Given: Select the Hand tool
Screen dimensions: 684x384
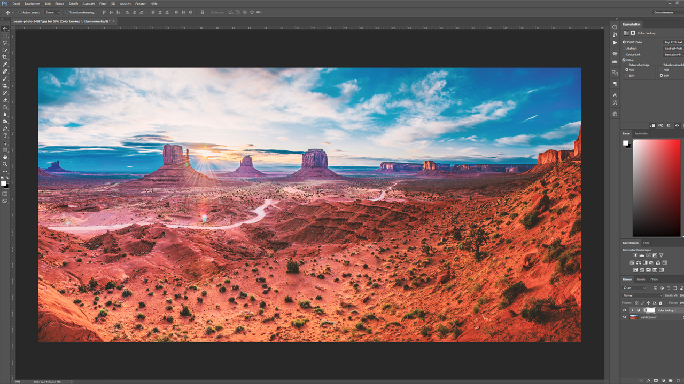Looking at the screenshot, I should click(x=5, y=156).
